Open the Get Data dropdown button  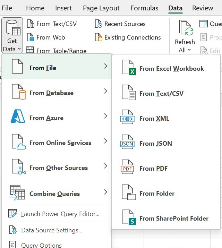coord(12,35)
